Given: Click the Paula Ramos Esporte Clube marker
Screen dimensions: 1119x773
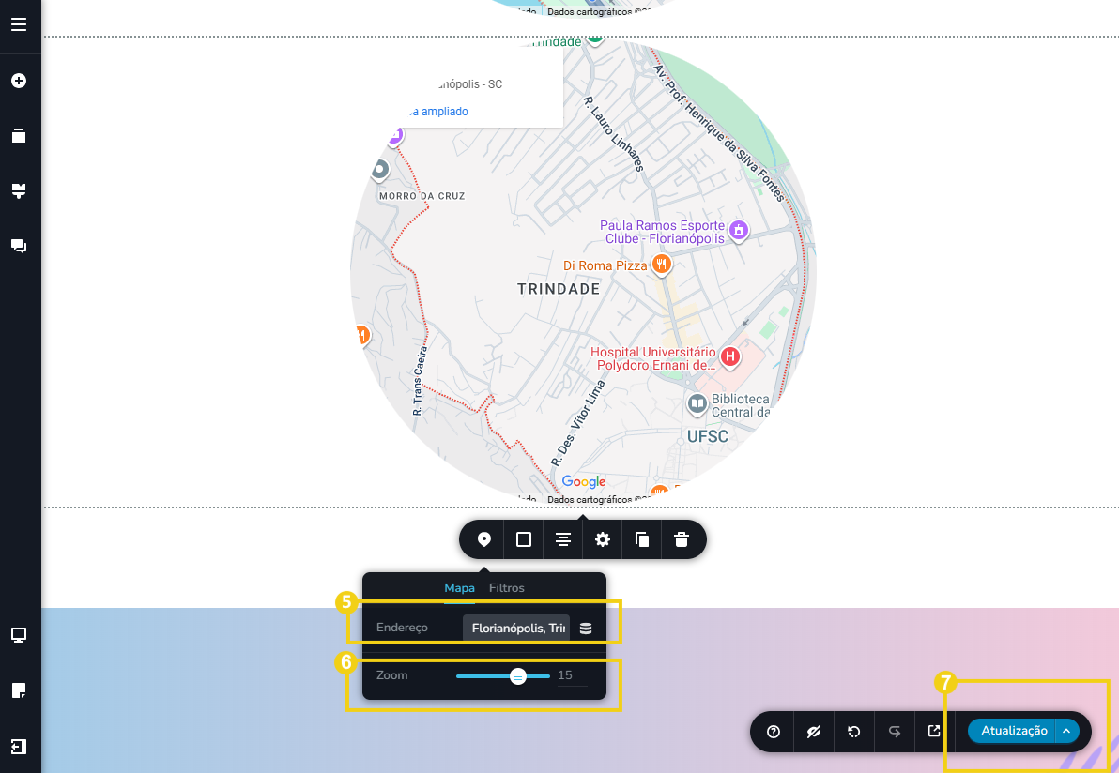Looking at the screenshot, I should pyautogui.click(x=739, y=231).
